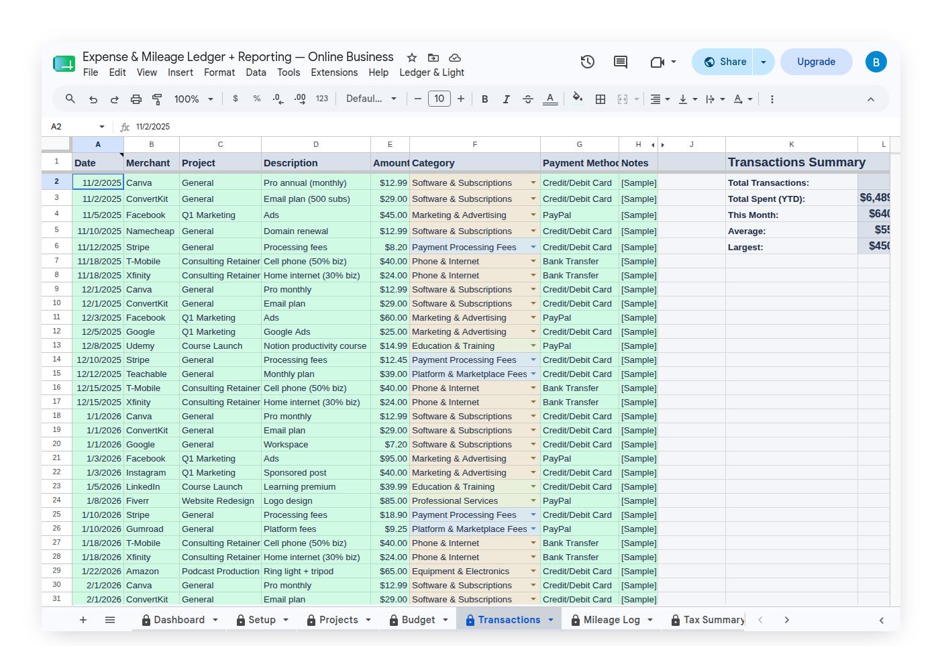
Task: Open category dropdown in the Teachable row
Action: tap(533, 374)
